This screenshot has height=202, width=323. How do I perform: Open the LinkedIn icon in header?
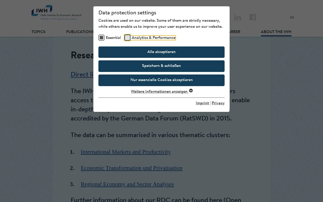click(237, 17)
